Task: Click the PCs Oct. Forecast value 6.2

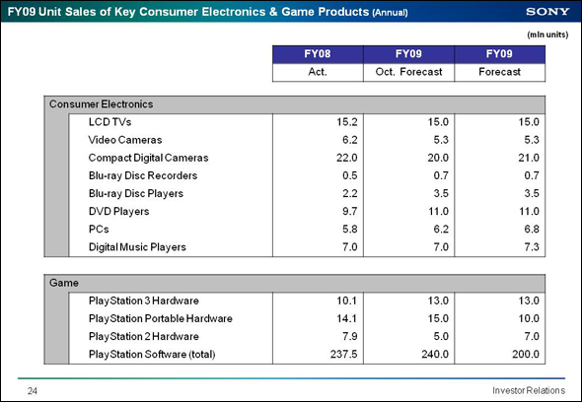Action: pos(441,230)
